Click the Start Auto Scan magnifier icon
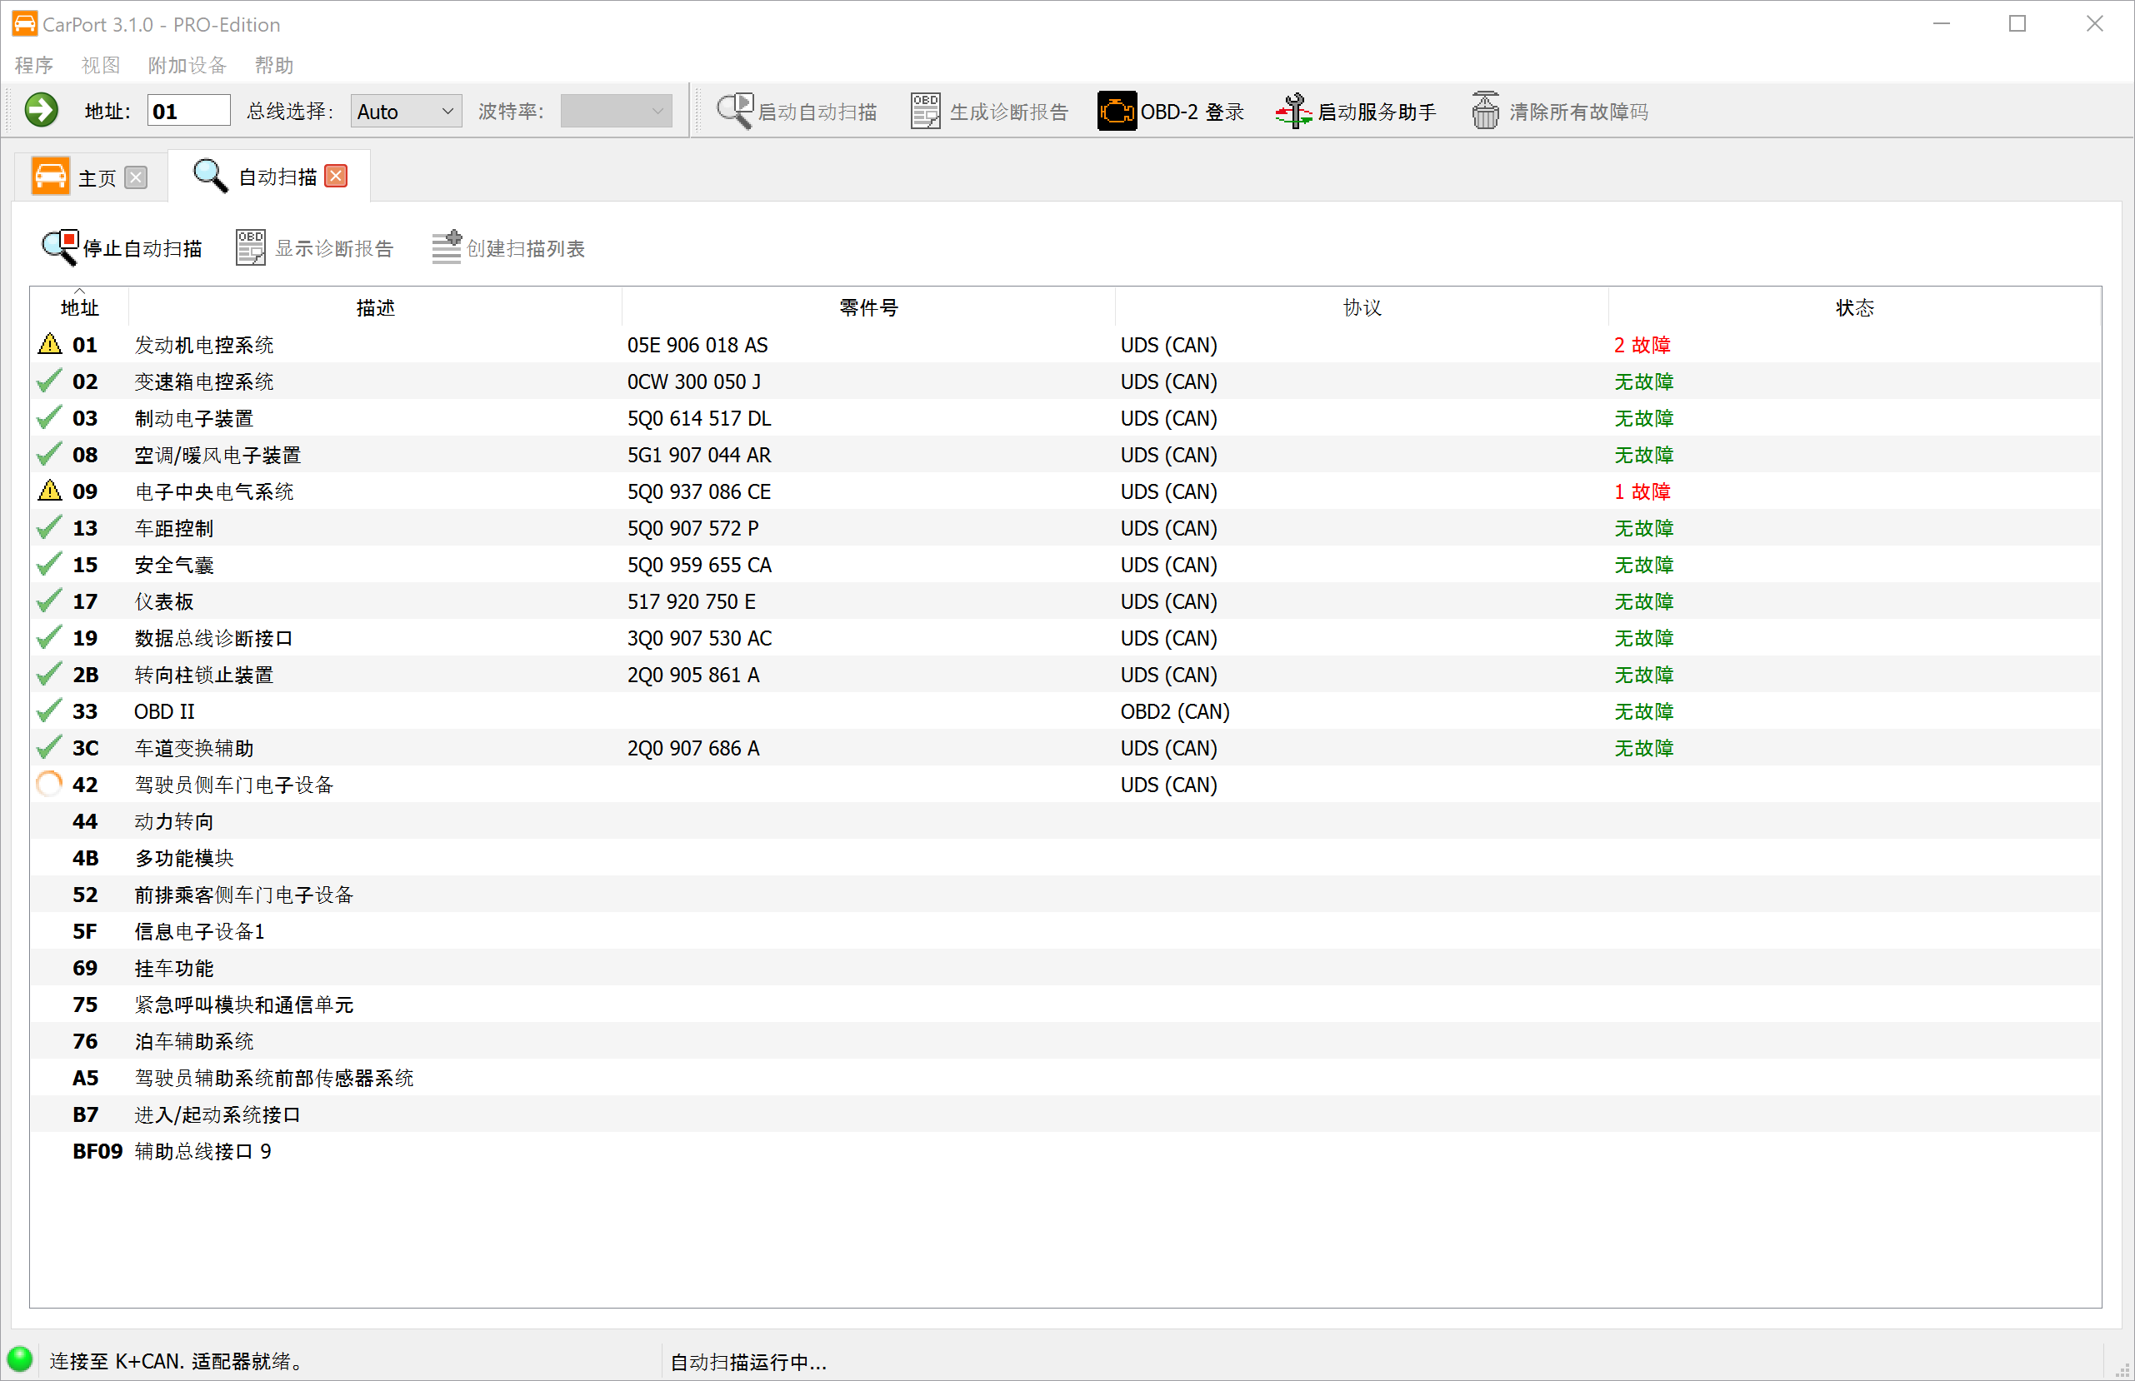Screen dimensions: 2135x1381 [x=735, y=110]
